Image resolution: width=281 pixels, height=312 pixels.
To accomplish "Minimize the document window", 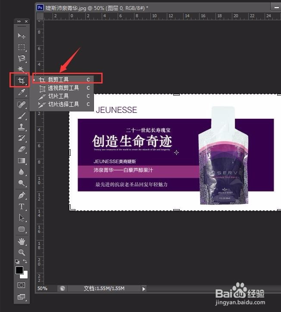I will [x=276, y=7].
